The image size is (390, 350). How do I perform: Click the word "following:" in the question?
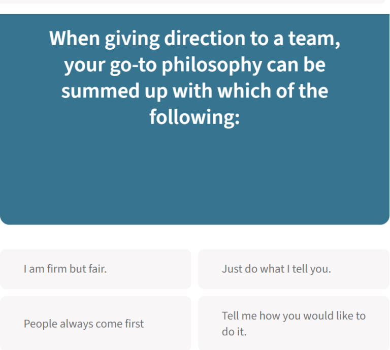coord(194,117)
